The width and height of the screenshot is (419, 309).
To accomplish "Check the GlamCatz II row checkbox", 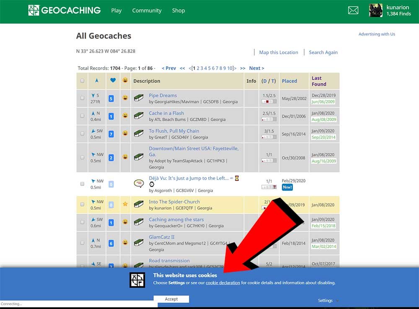I will (x=82, y=243).
